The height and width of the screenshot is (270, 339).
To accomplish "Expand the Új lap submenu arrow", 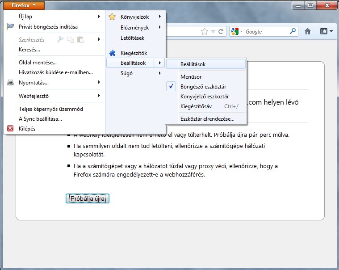I will (99, 17).
